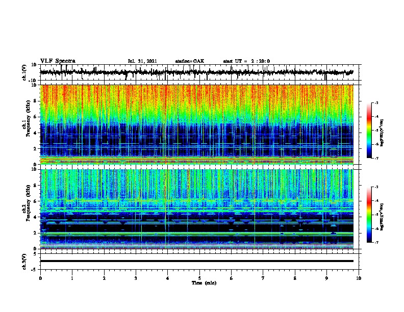Click the ch.2 spectrogram color scale bar
Image resolution: width=404 pixels, height=312 pixels.
click(369, 215)
